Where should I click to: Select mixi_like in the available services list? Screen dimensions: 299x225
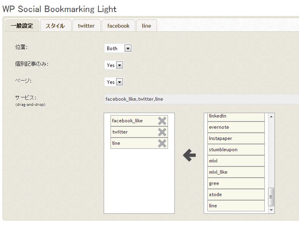pos(236,172)
